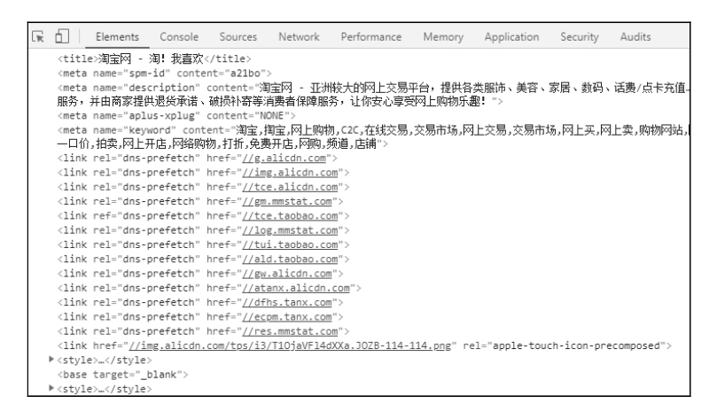Follow the //gm.mmstat.com link

286,201
